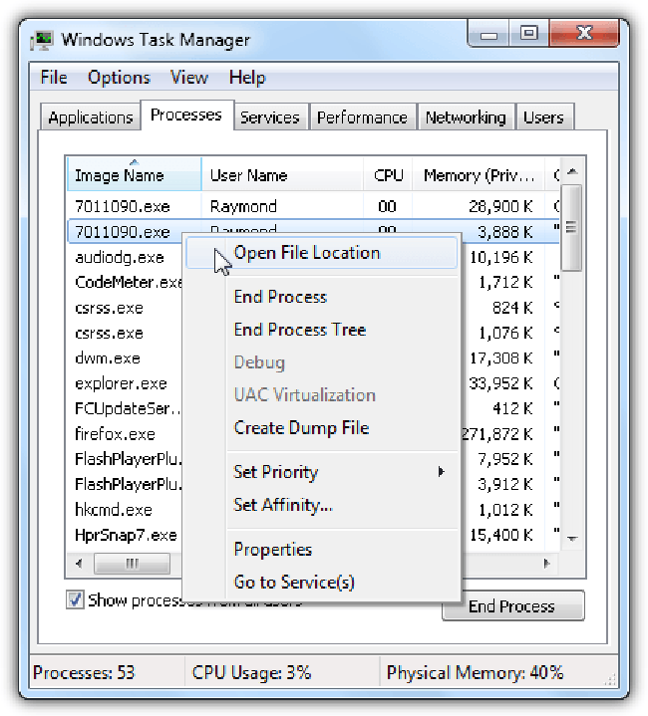Open the File menu
Viewport: 648px width, 716px height.
[x=54, y=77]
